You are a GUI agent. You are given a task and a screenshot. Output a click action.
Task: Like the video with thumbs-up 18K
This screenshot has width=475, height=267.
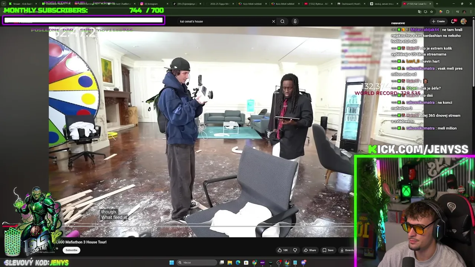(x=283, y=250)
